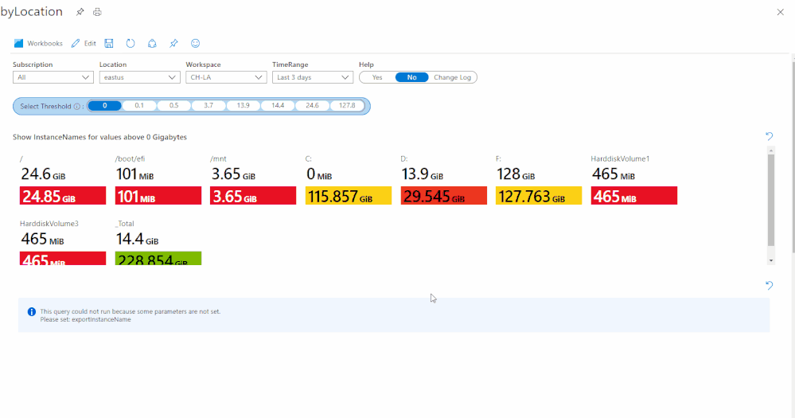Click the yellow 115.857 GiB tile for C:
Image resolution: width=795 pixels, height=418 pixels.
coord(349,195)
